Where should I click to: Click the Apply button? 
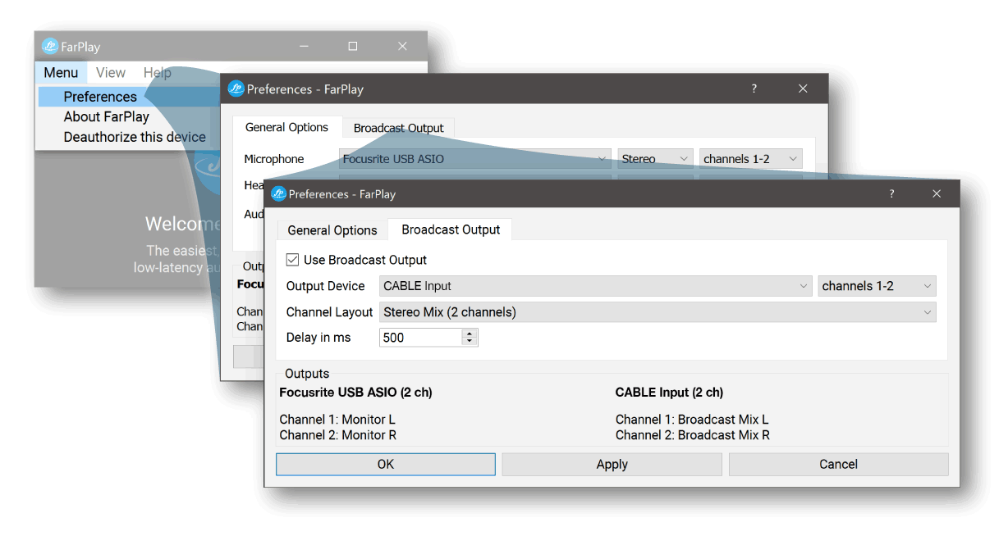pos(612,465)
